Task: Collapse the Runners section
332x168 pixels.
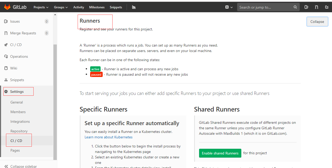Action: [x=317, y=22]
